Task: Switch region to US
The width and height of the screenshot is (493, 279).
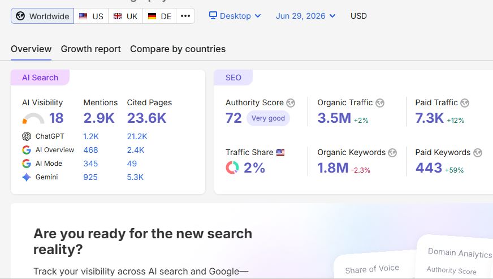Action: point(91,16)
